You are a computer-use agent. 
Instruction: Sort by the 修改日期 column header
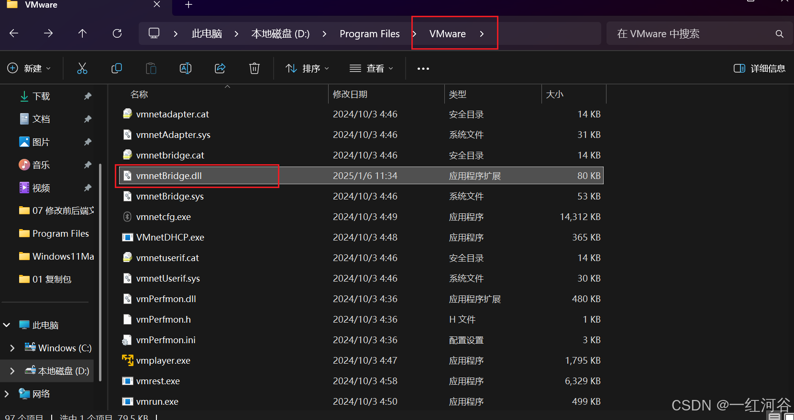pyautogui.click(x=350, y=94)
